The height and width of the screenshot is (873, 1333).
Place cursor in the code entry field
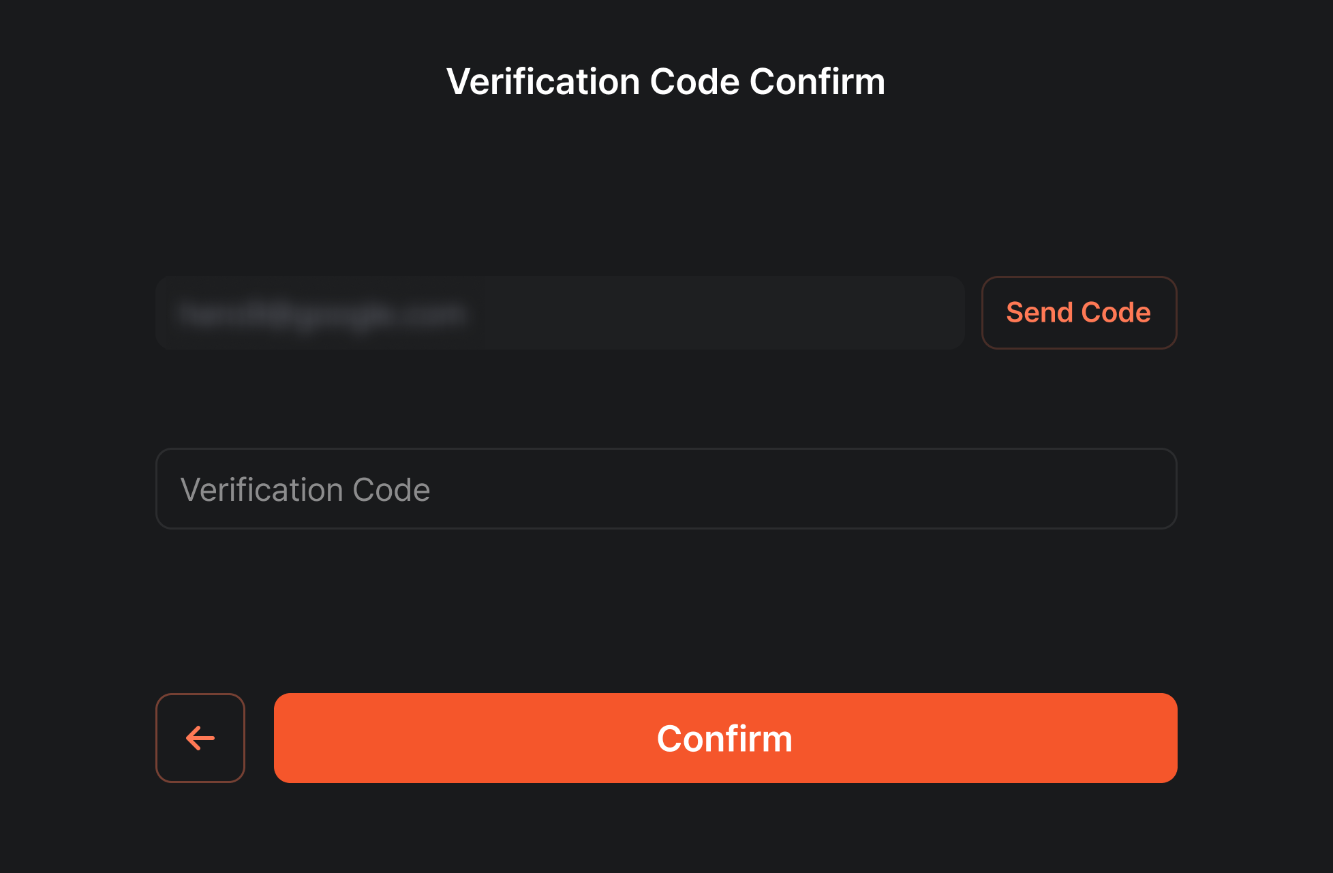point(666,489)
